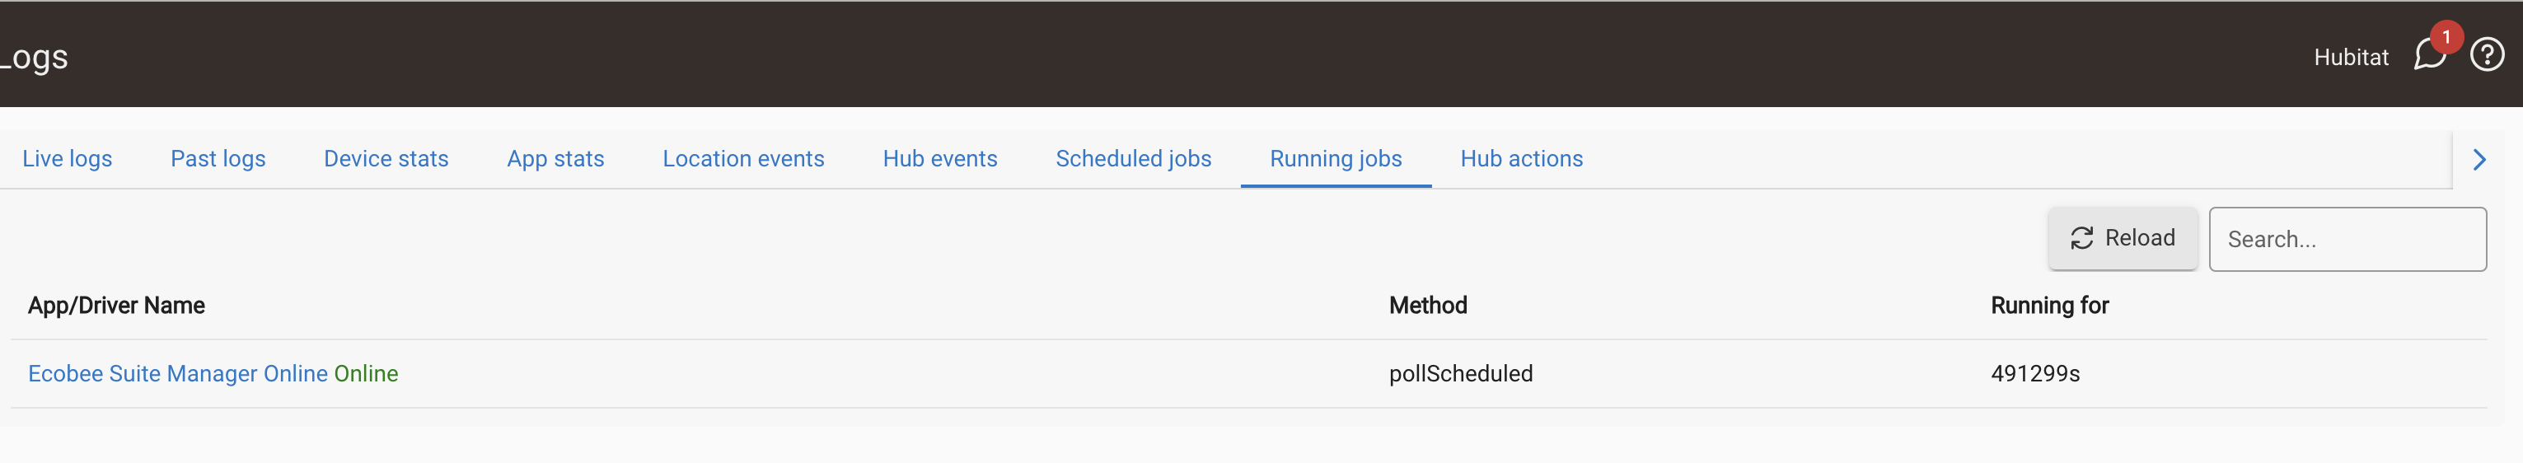Switch to the Past logs tab
Image resolution: width=2523 pixels, height=463 pixels.
click(x=218, y=158)
